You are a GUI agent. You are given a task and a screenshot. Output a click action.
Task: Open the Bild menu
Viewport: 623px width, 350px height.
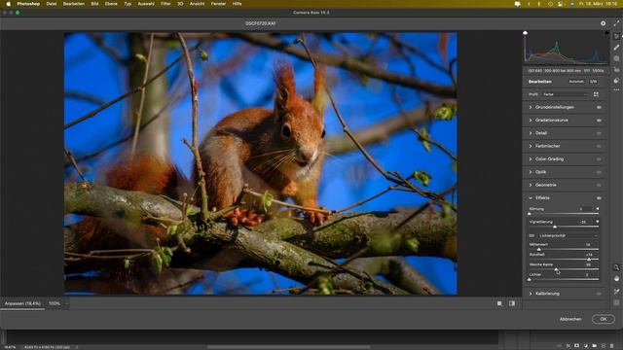click(94, 4)
